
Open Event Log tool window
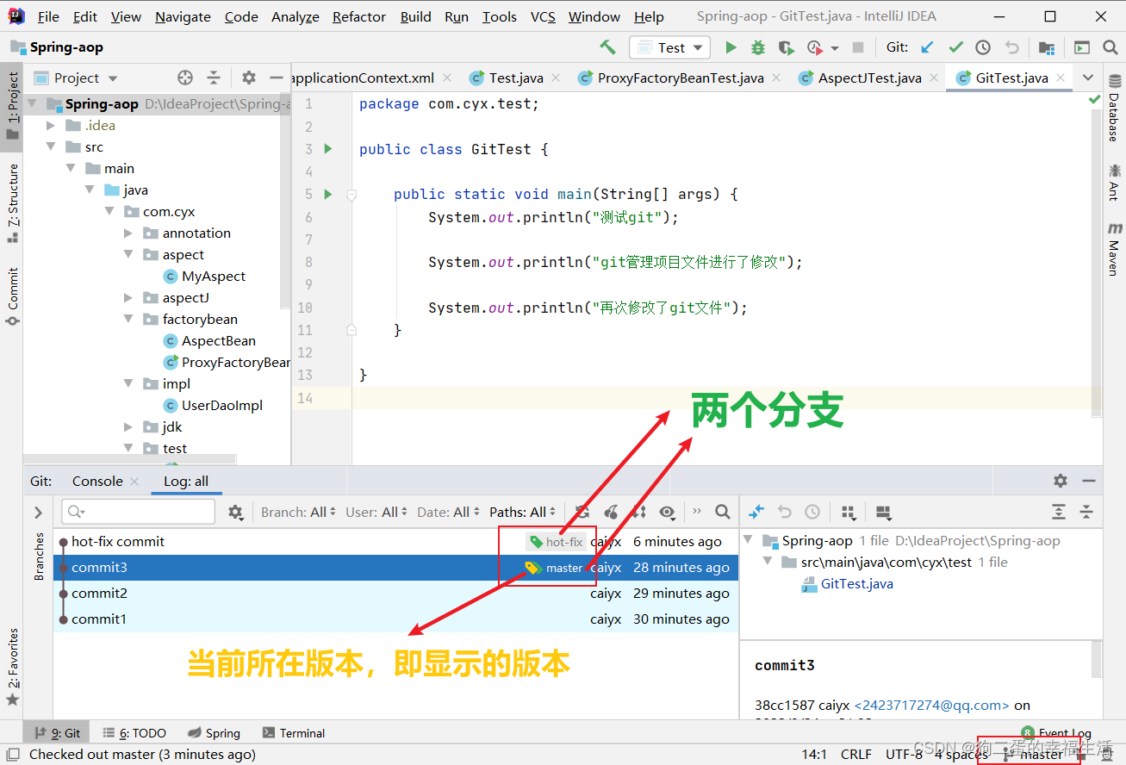1056,733
